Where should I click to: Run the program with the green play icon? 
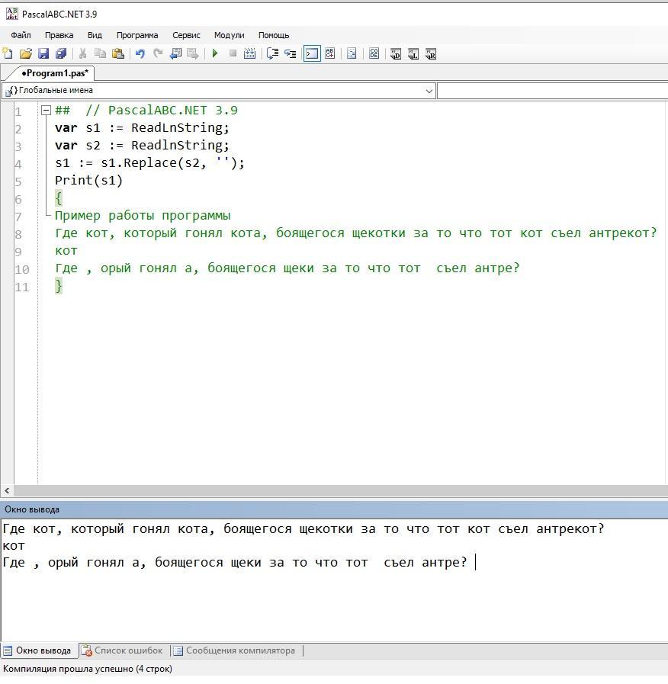click(215, 53)
